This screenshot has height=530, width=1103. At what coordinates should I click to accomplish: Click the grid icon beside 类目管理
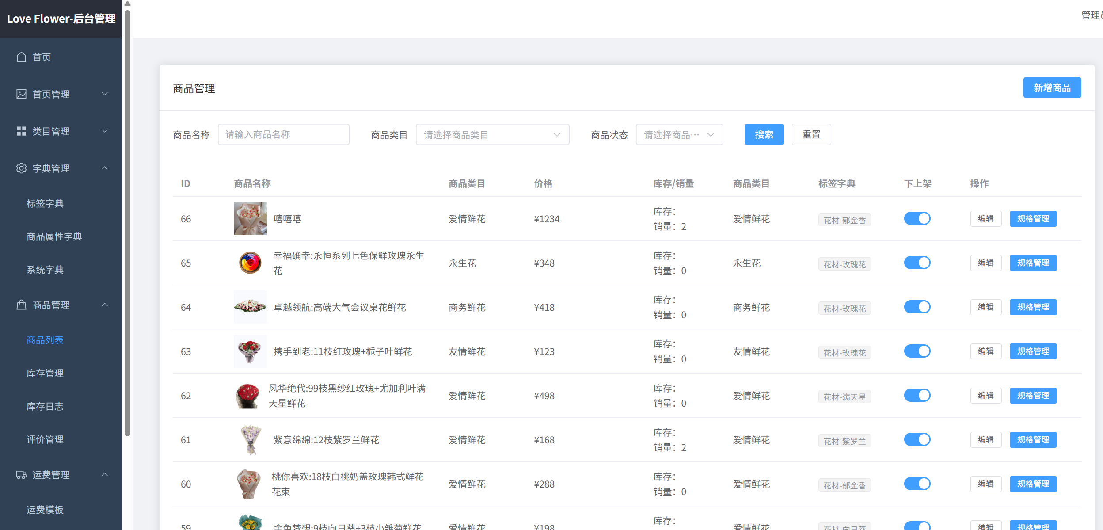21,131
